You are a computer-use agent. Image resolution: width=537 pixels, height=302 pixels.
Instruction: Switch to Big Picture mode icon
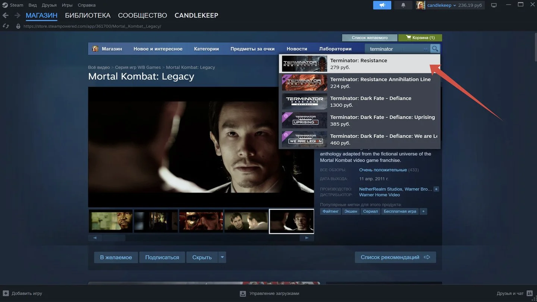coord(494,5)
